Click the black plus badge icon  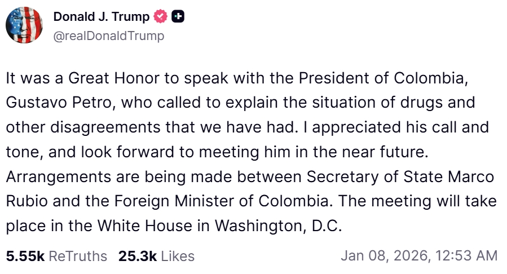178,17
